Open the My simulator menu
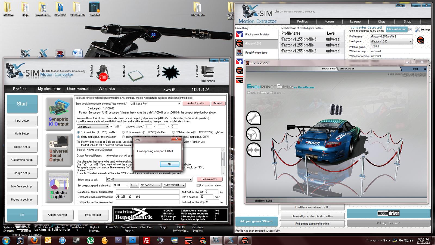 pos(49,89)
